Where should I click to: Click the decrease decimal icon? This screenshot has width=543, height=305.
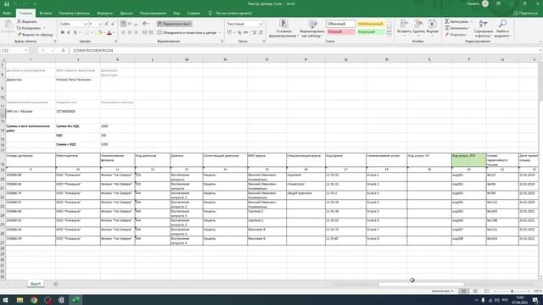pyautogui.click(x=260, y=32)
